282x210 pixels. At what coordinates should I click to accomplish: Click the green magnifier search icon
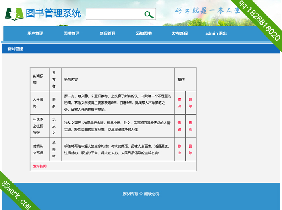[149, 15]
